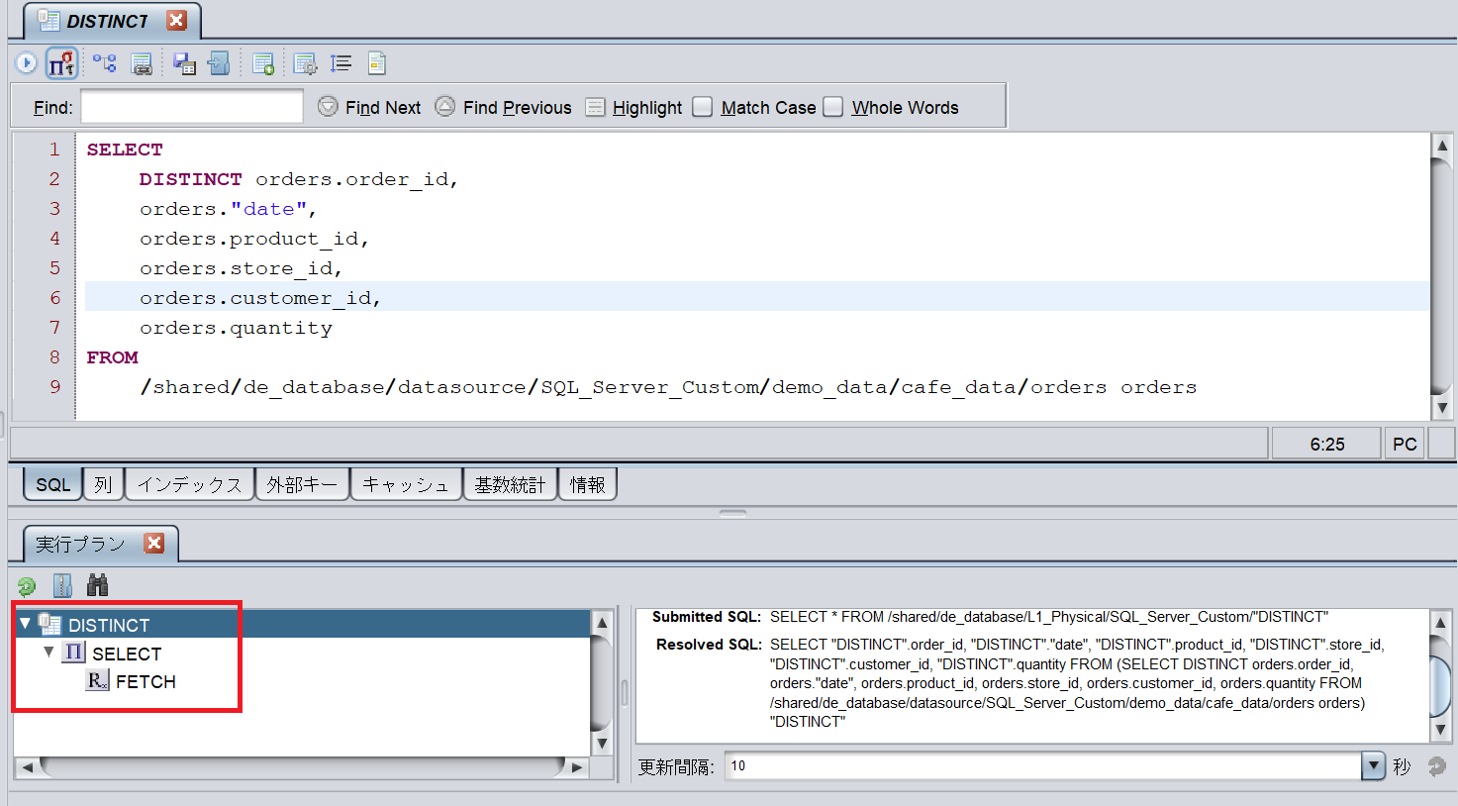Open the 基数統計 tab

[510, 484]
